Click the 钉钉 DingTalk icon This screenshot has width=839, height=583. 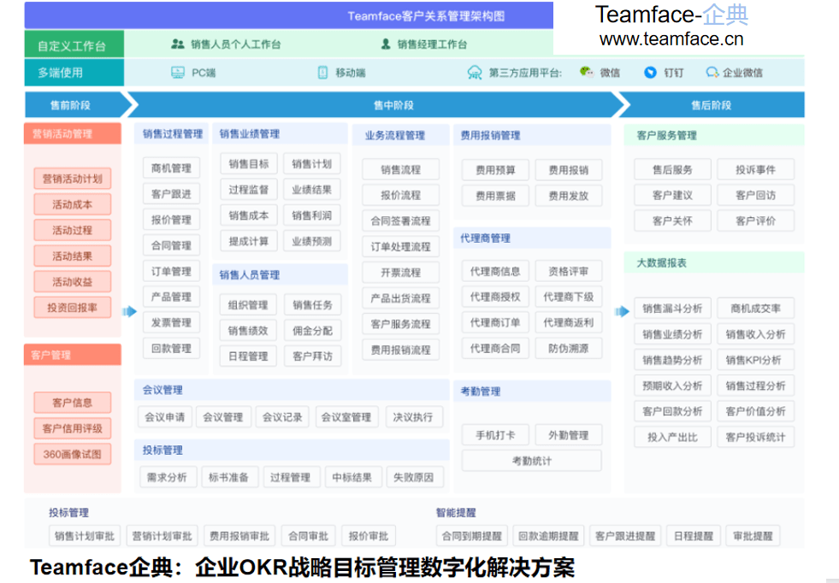(x=650, y=72)
